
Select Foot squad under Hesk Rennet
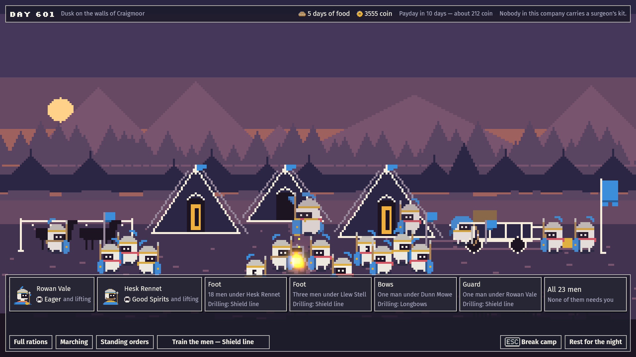tap(245, 294)
